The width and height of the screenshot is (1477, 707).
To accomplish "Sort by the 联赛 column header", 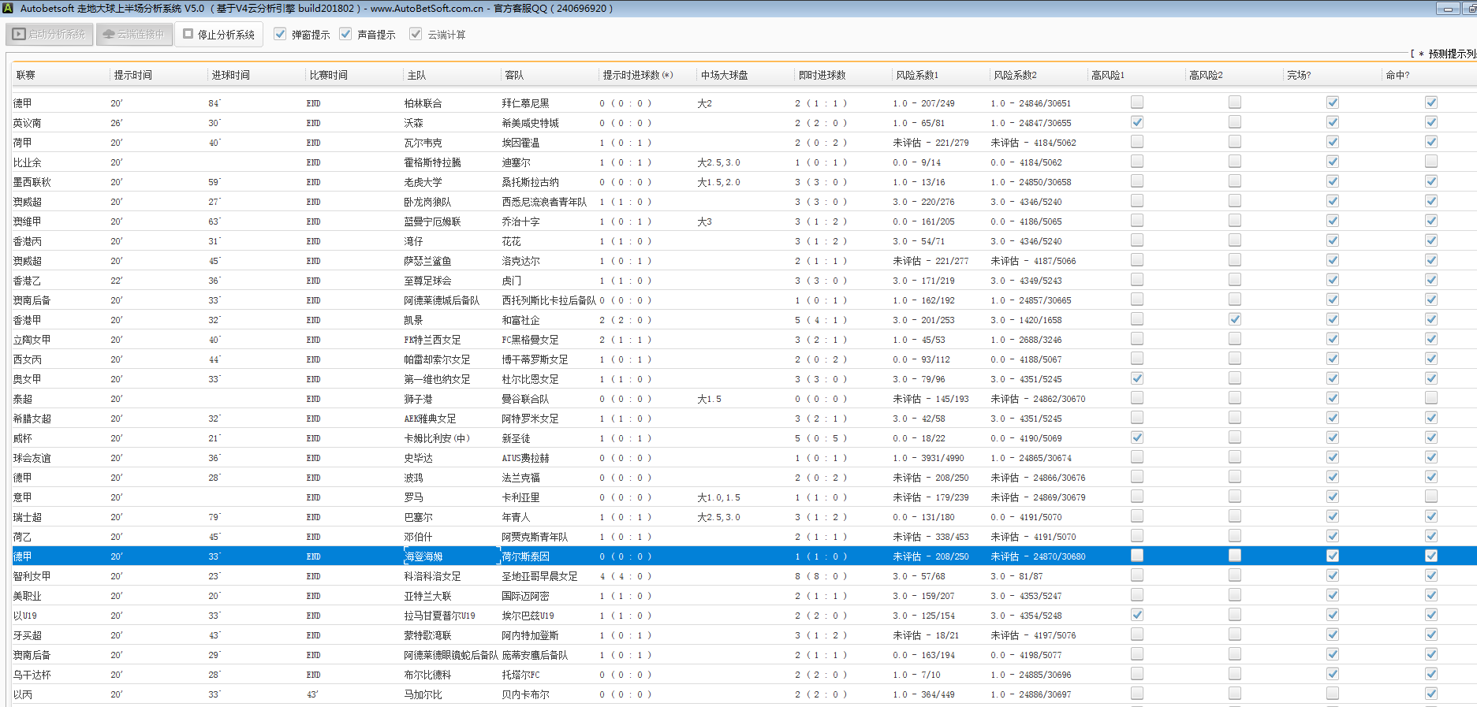I will 26,75.
